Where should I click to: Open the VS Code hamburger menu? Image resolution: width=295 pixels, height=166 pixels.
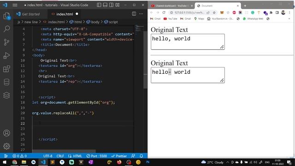click(15, 5)
